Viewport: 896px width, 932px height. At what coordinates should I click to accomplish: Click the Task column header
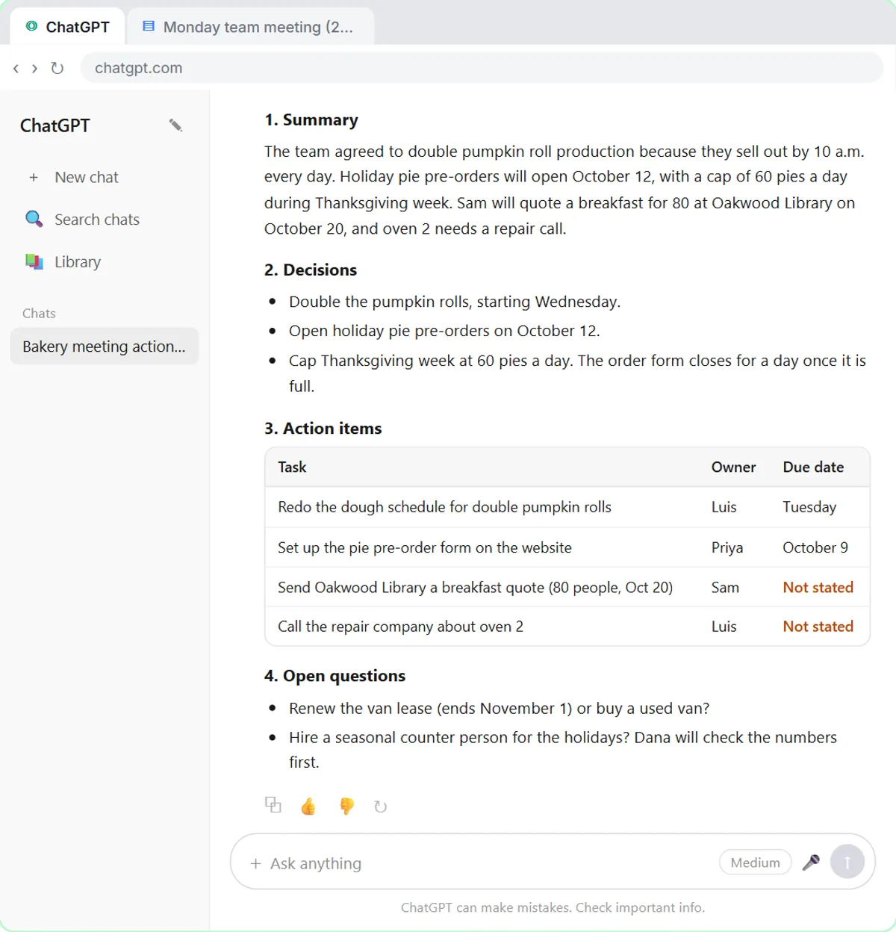click(292, 467)
